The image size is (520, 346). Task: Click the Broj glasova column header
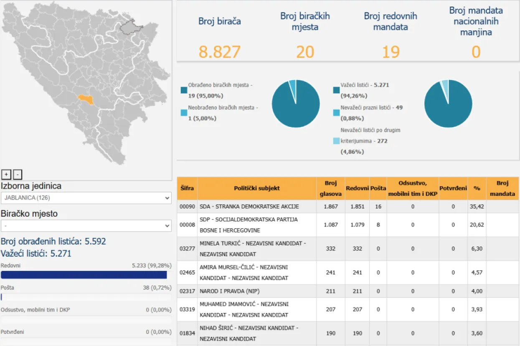330,188
